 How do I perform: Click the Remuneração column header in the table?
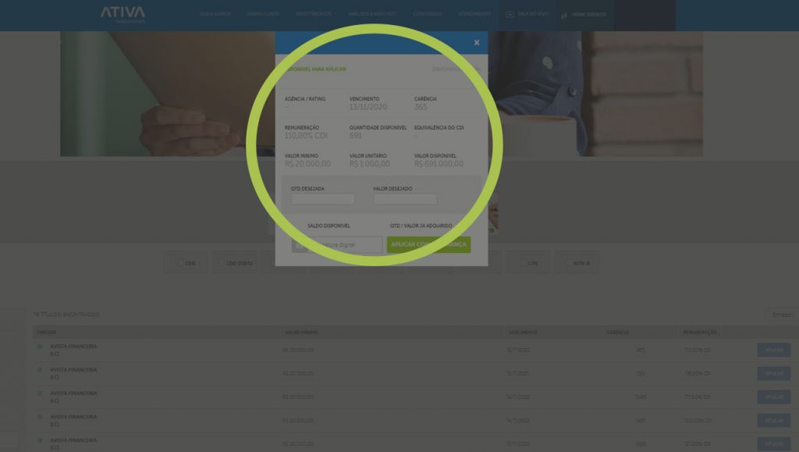tap(700, 333)
